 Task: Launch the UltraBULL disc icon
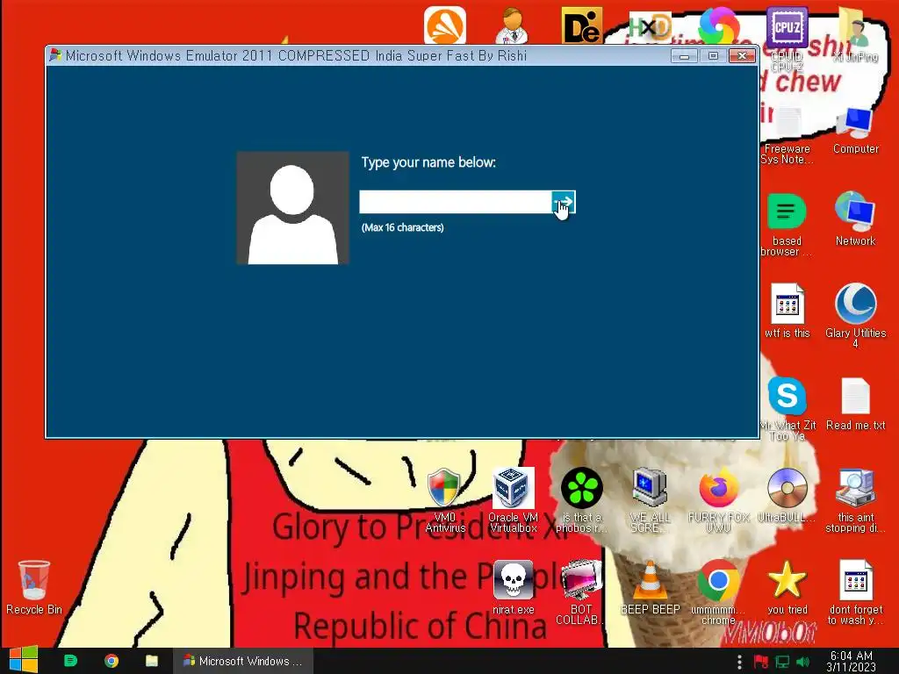click(x=787, y=495)
